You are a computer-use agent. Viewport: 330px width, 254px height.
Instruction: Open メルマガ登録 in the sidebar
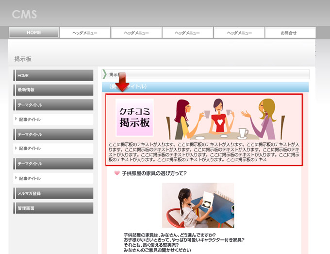pyautogui.click(x=53, y=193)
